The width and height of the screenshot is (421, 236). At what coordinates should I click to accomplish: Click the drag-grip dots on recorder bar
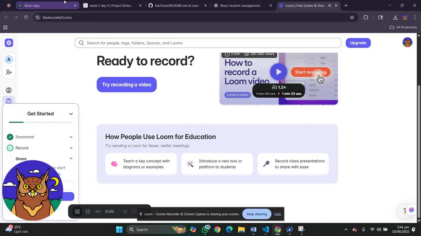pos(125,212)
